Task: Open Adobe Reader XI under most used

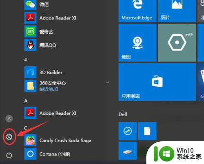Action: (30, 18)
